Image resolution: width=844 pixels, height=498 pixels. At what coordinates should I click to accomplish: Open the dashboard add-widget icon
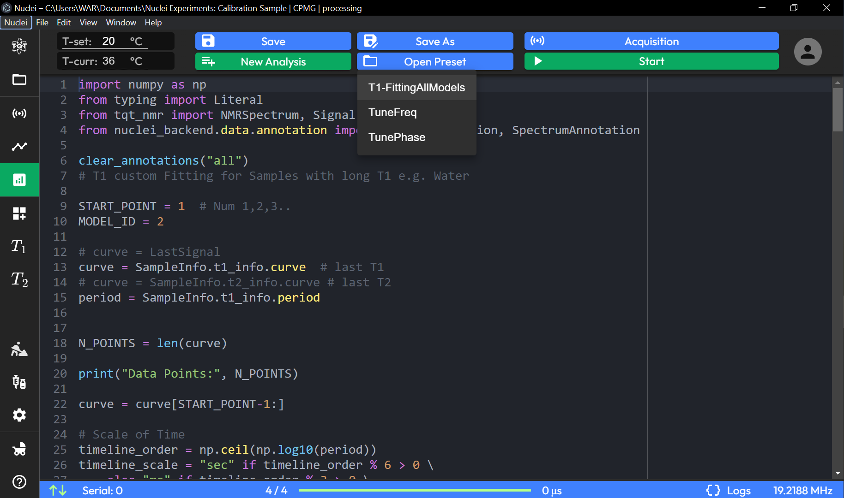pos(19,213)
